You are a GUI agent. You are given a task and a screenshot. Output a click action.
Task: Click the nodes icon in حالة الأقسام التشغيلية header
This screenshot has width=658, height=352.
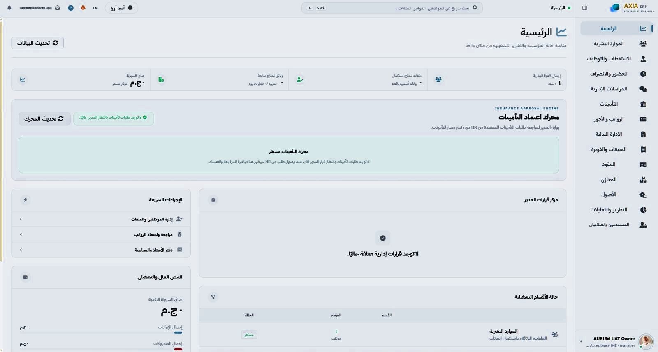213,297
